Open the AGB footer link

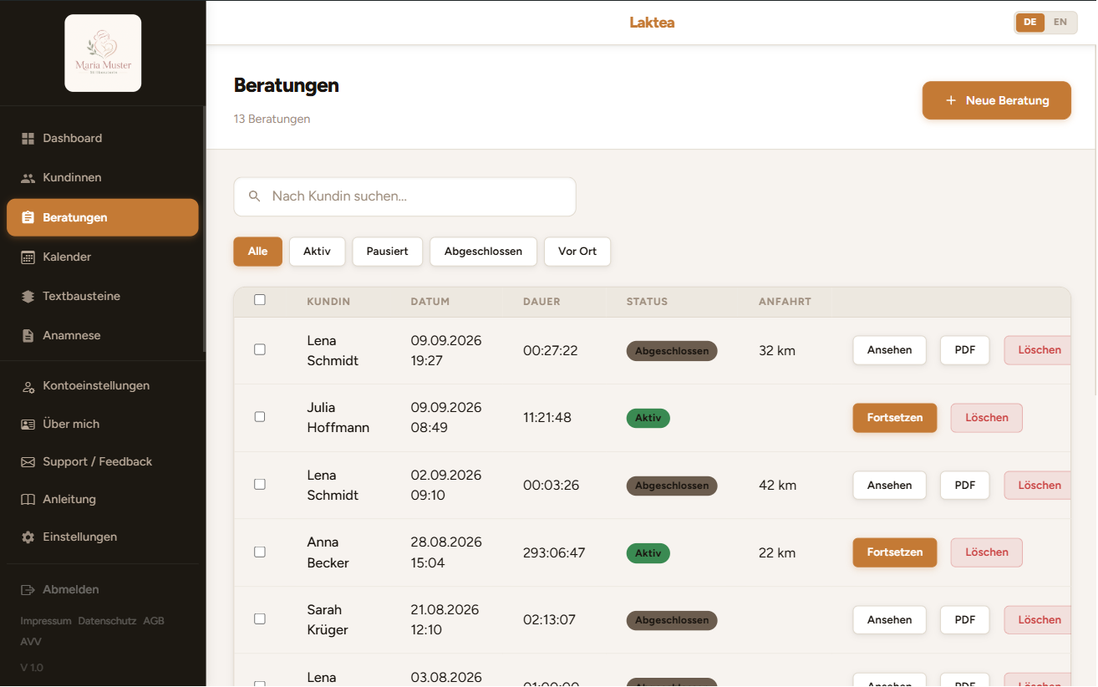click(x=154, y=622)
